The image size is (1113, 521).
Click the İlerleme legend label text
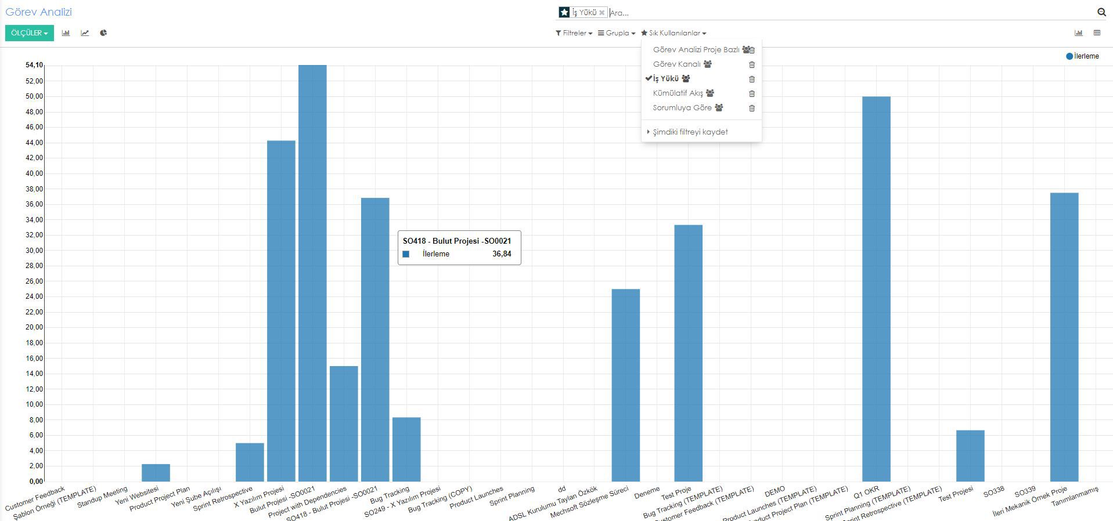(x=1086, y=56)
